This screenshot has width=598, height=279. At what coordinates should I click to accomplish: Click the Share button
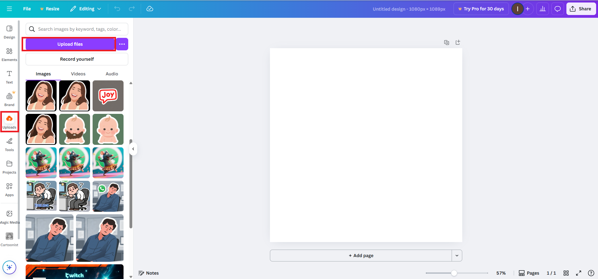[581, 9]
